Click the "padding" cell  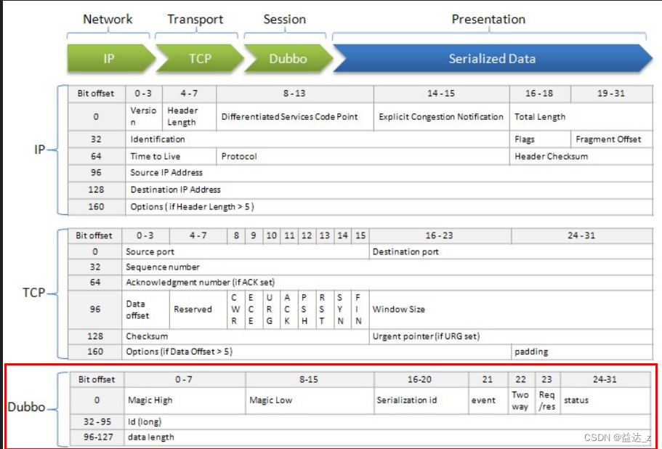[x=582, y=352]
